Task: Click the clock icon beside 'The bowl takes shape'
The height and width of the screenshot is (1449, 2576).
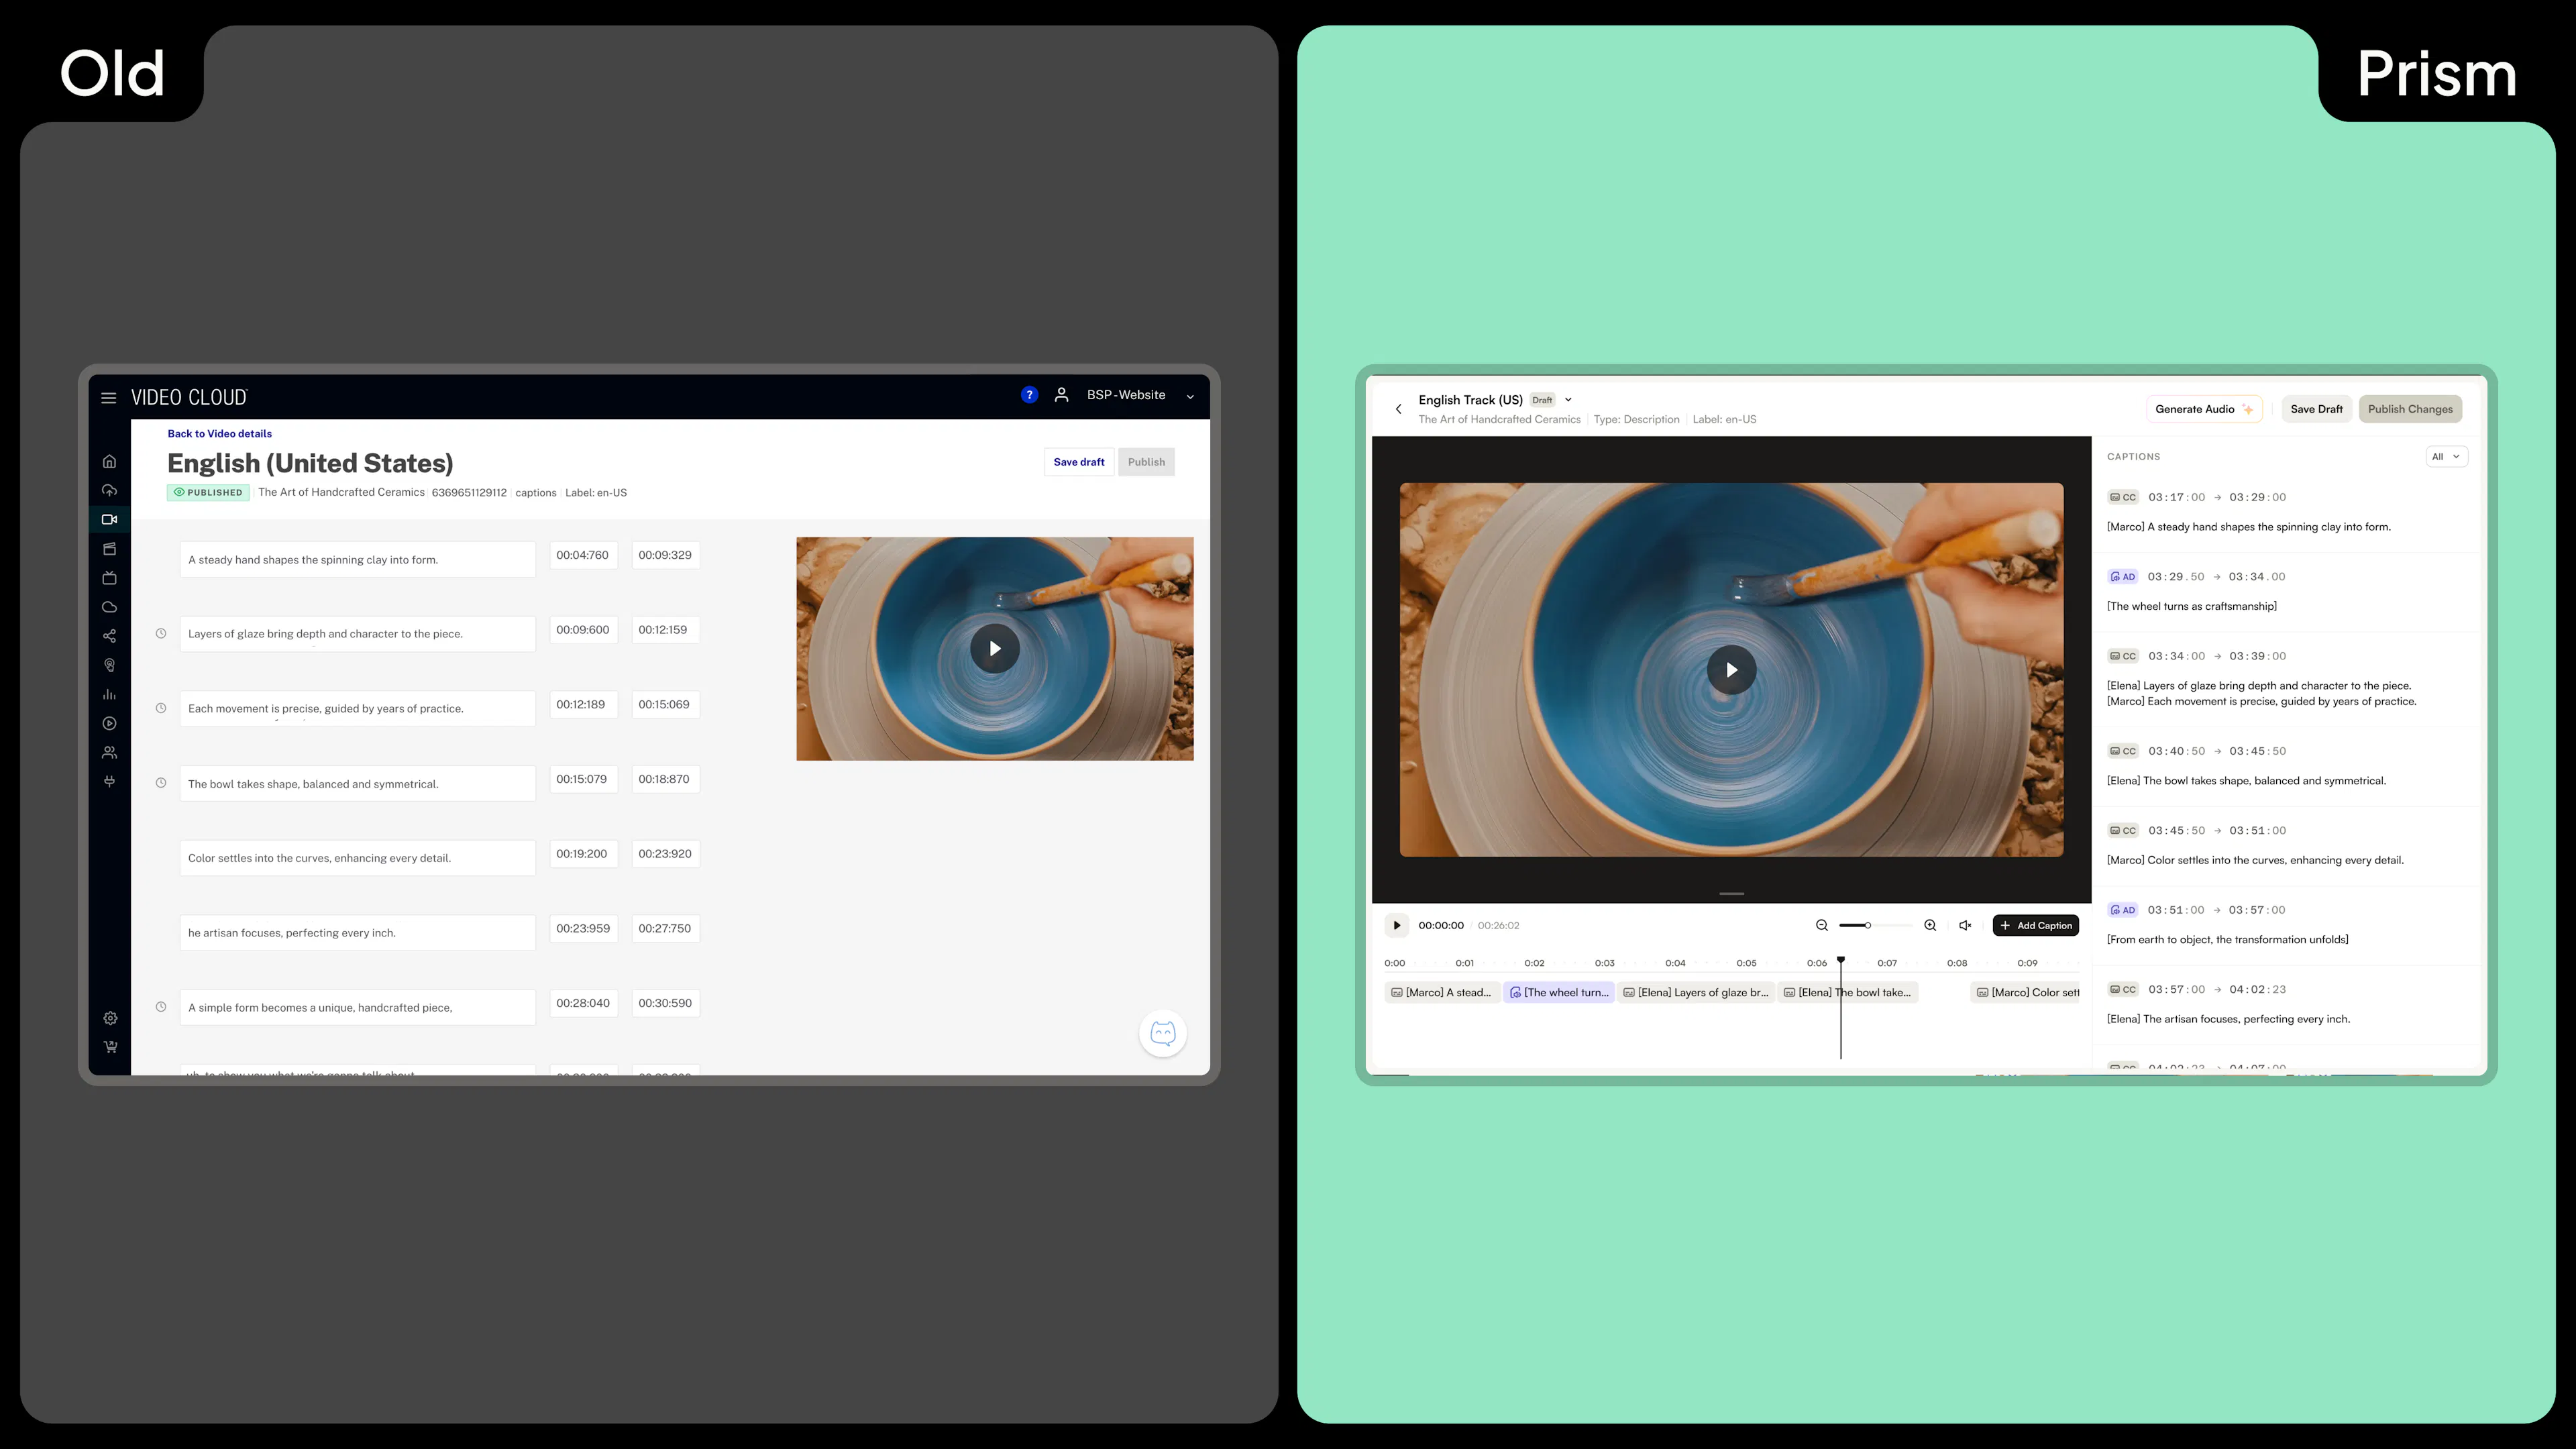Action: (x=160, y=783)
